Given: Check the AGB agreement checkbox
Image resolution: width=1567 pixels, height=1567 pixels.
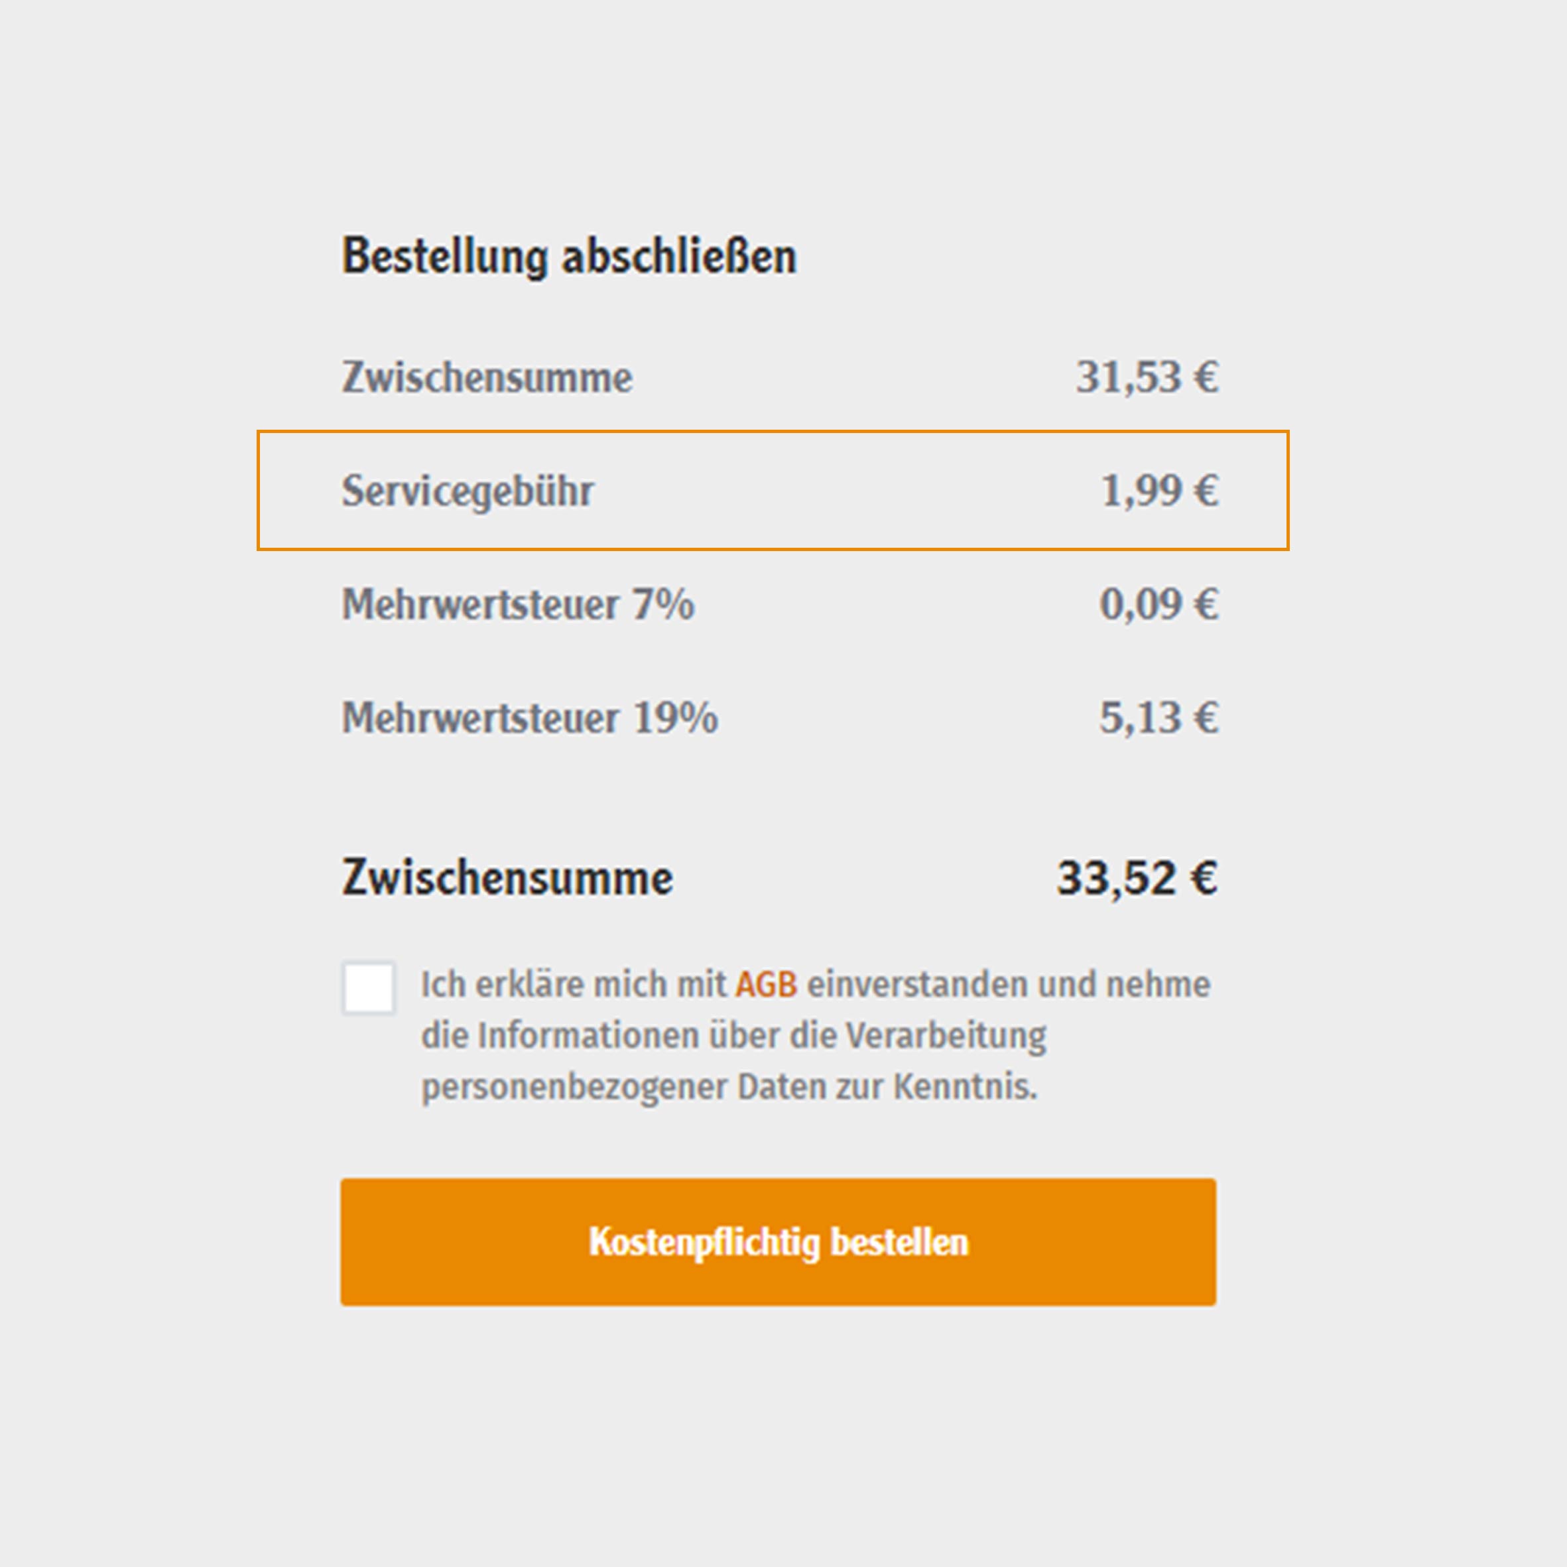Looking at the screenshot, I should pyautogui.click(x=369, y=988).
